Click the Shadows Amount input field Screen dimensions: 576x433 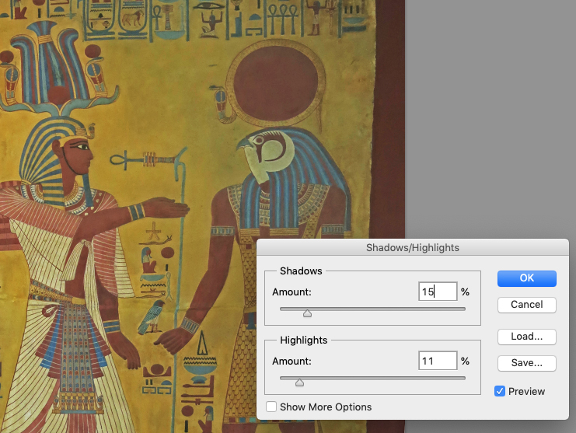pyautogui.click(x=438, y=292)
